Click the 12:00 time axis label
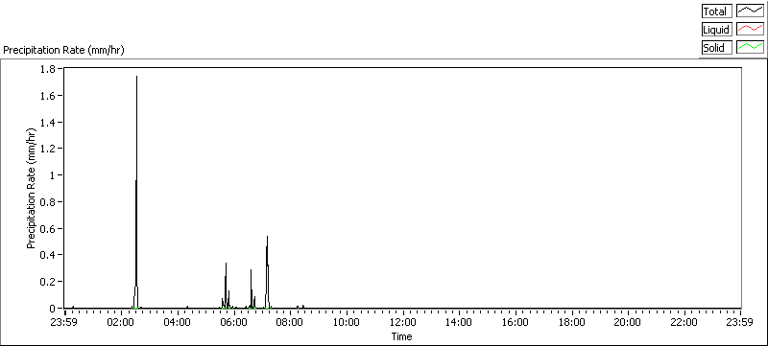Viewport: 768px width, 346px height. point(402,322)
